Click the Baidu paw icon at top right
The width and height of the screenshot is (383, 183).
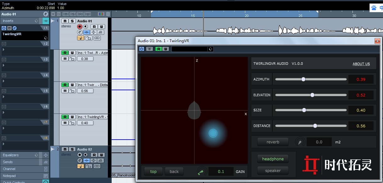(x=374, y=8)
